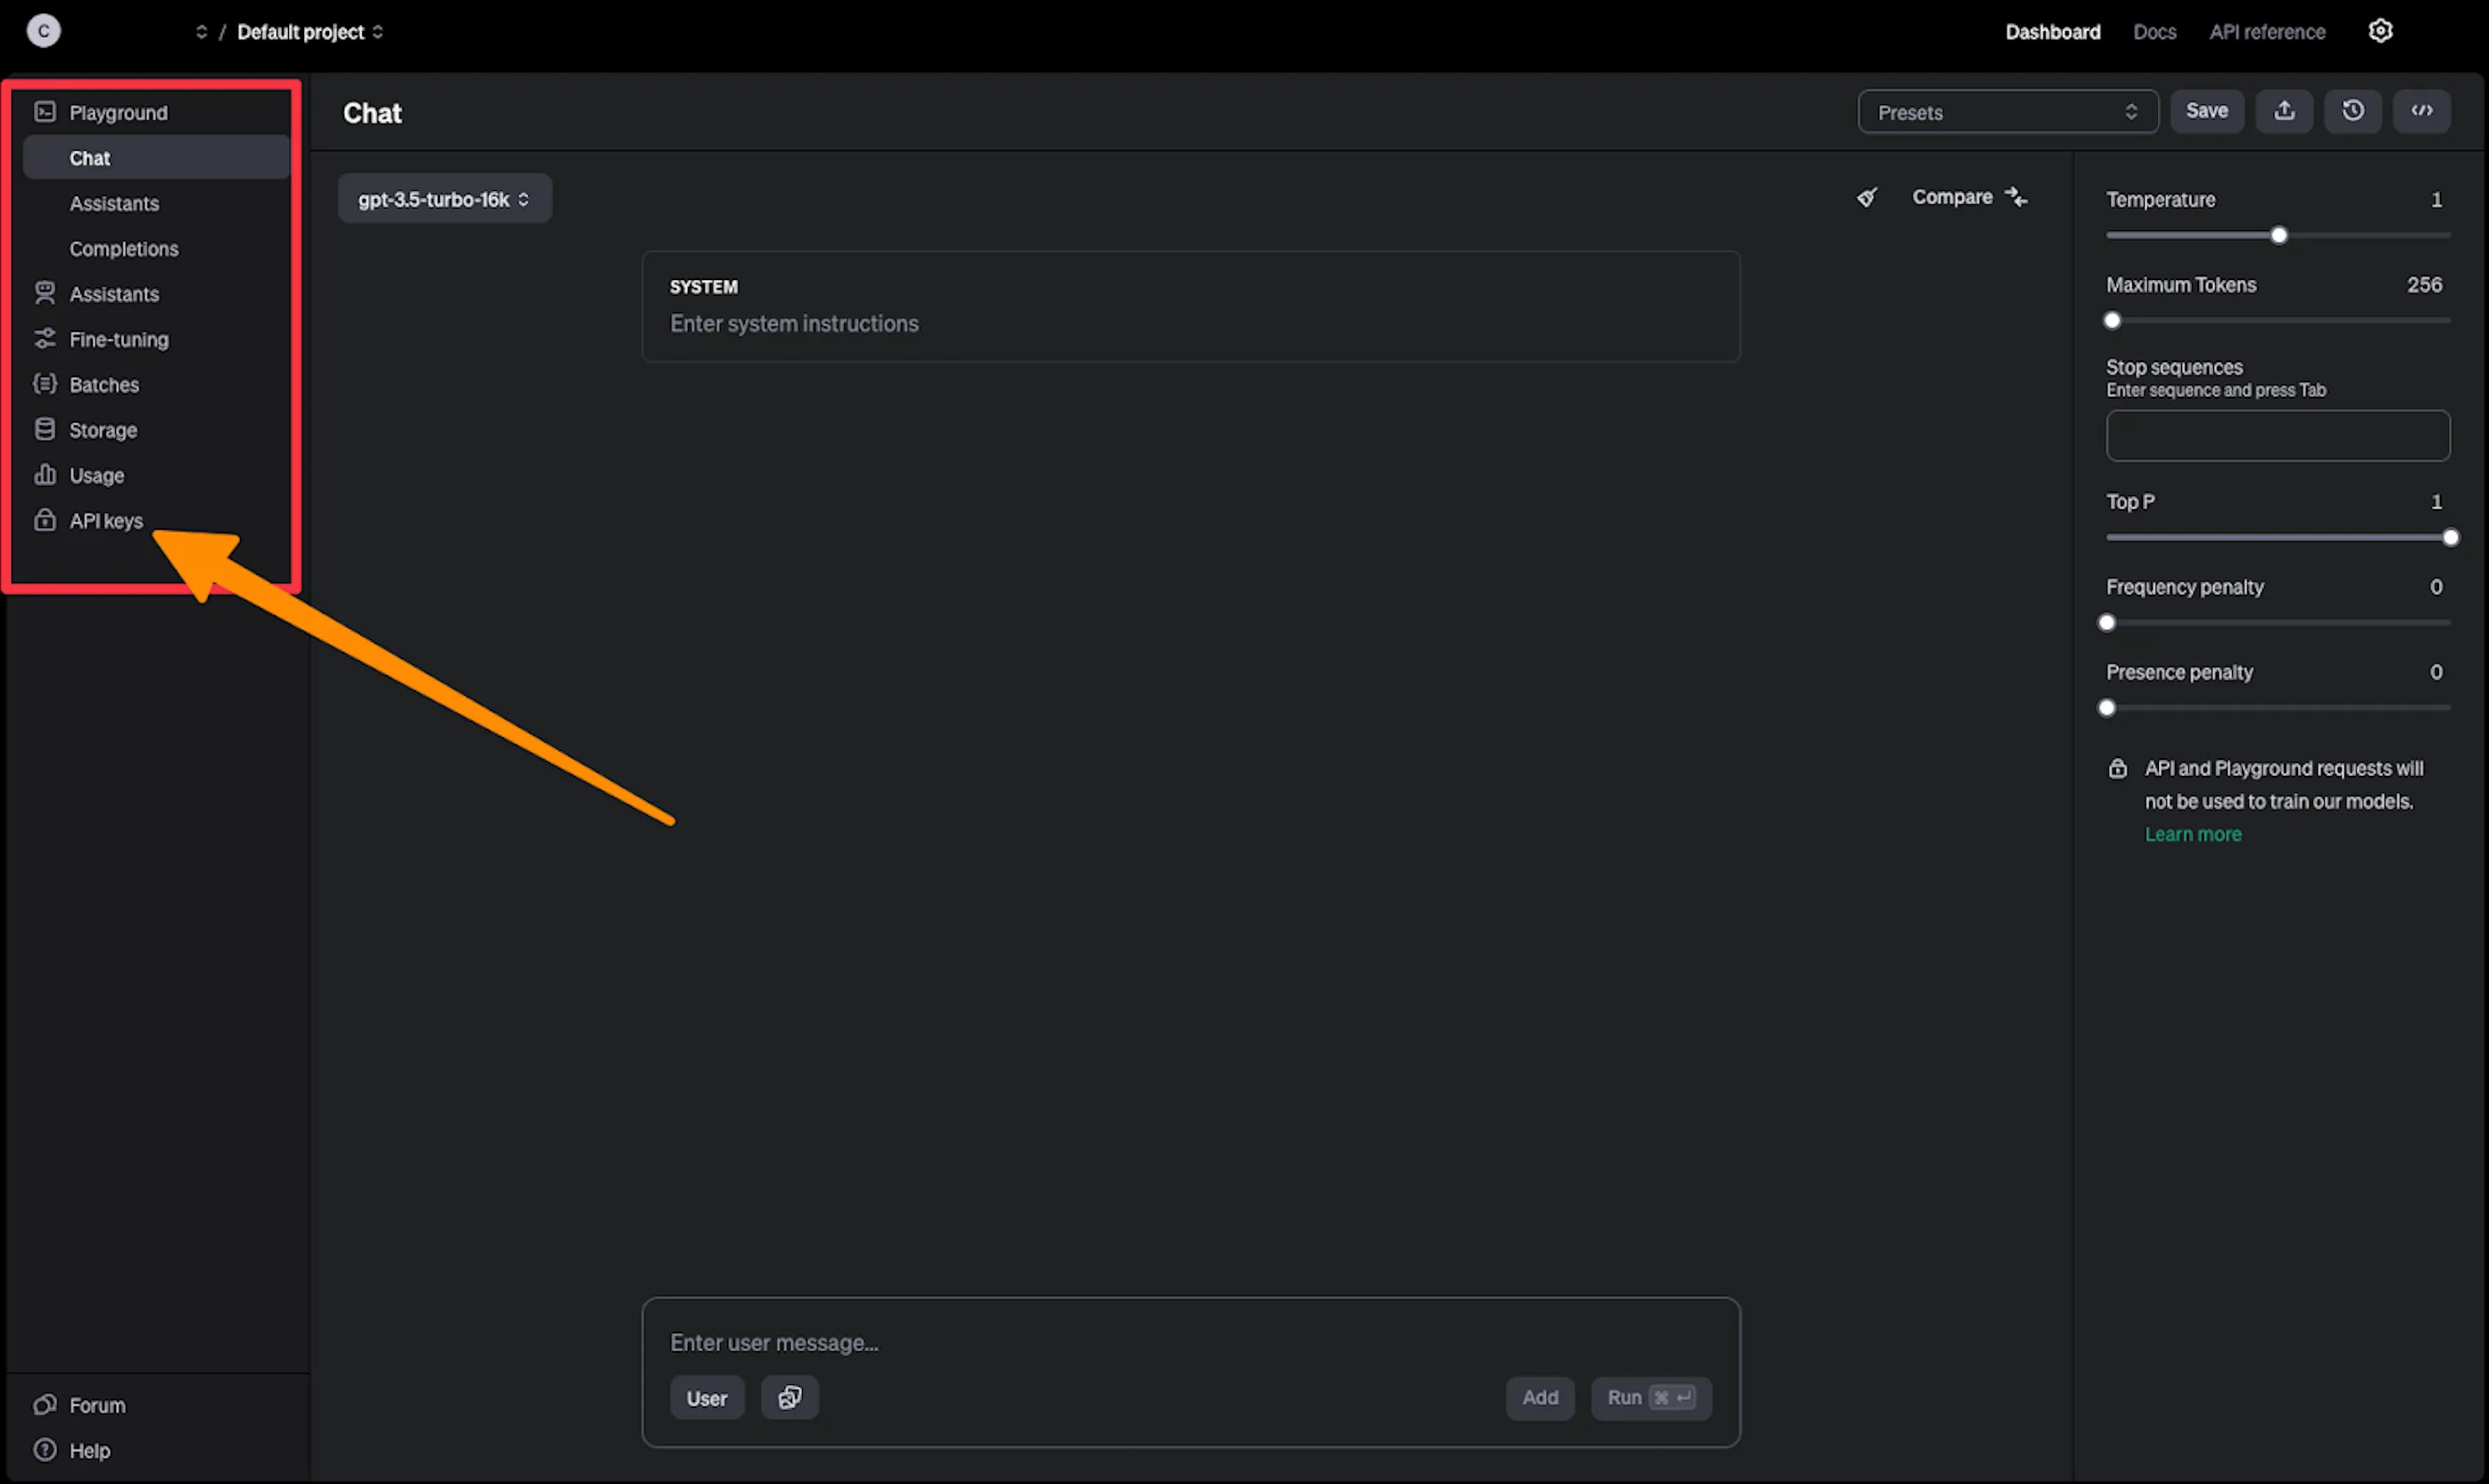Open the view code icon button
The width and height of the screenshot is (2489, 1484).
pos(2421,111)
